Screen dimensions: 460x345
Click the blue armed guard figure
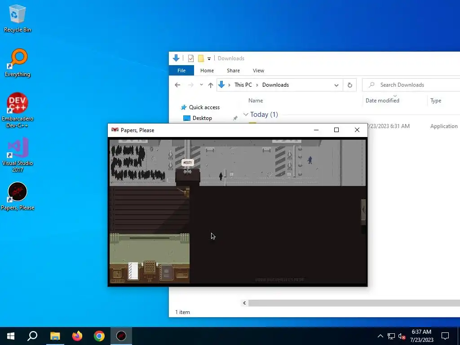(310, 160)
